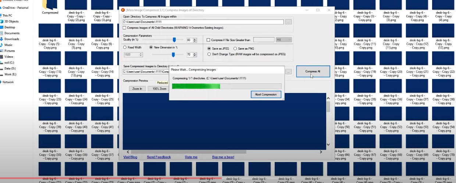Image resolution: width=456 pixels, height=183 pixels.
Task: Click the Mass Image Compressor title bar icon
Action: click(x=123, y=10)
